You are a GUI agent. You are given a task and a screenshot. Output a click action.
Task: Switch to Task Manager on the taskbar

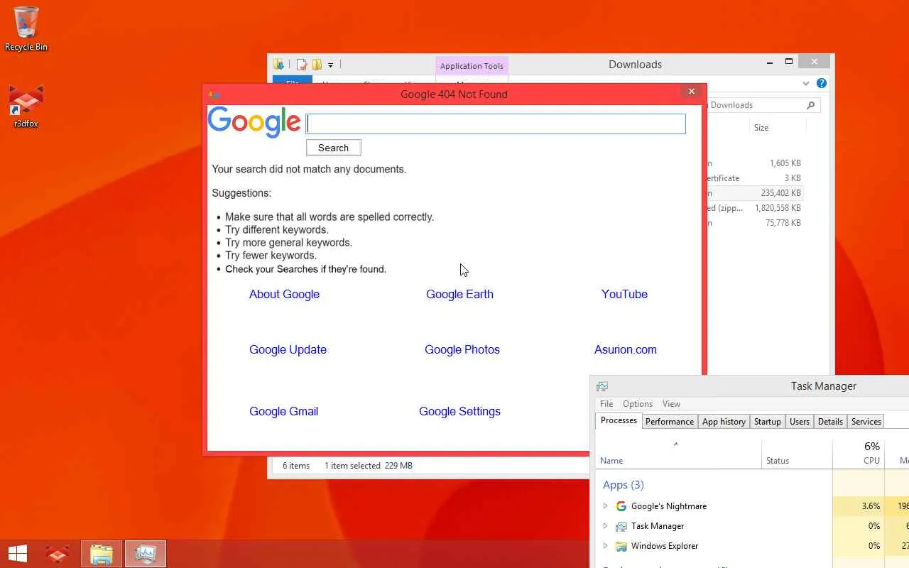click(x=146, y=554)
